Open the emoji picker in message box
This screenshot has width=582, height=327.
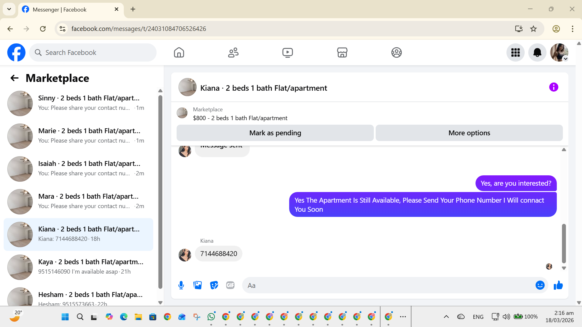point(540,285)
